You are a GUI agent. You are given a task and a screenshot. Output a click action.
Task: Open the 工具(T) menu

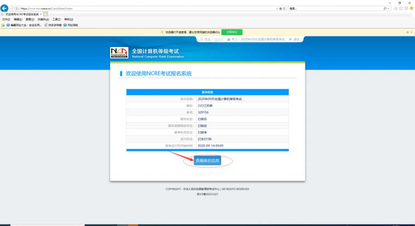click(56, 19)
